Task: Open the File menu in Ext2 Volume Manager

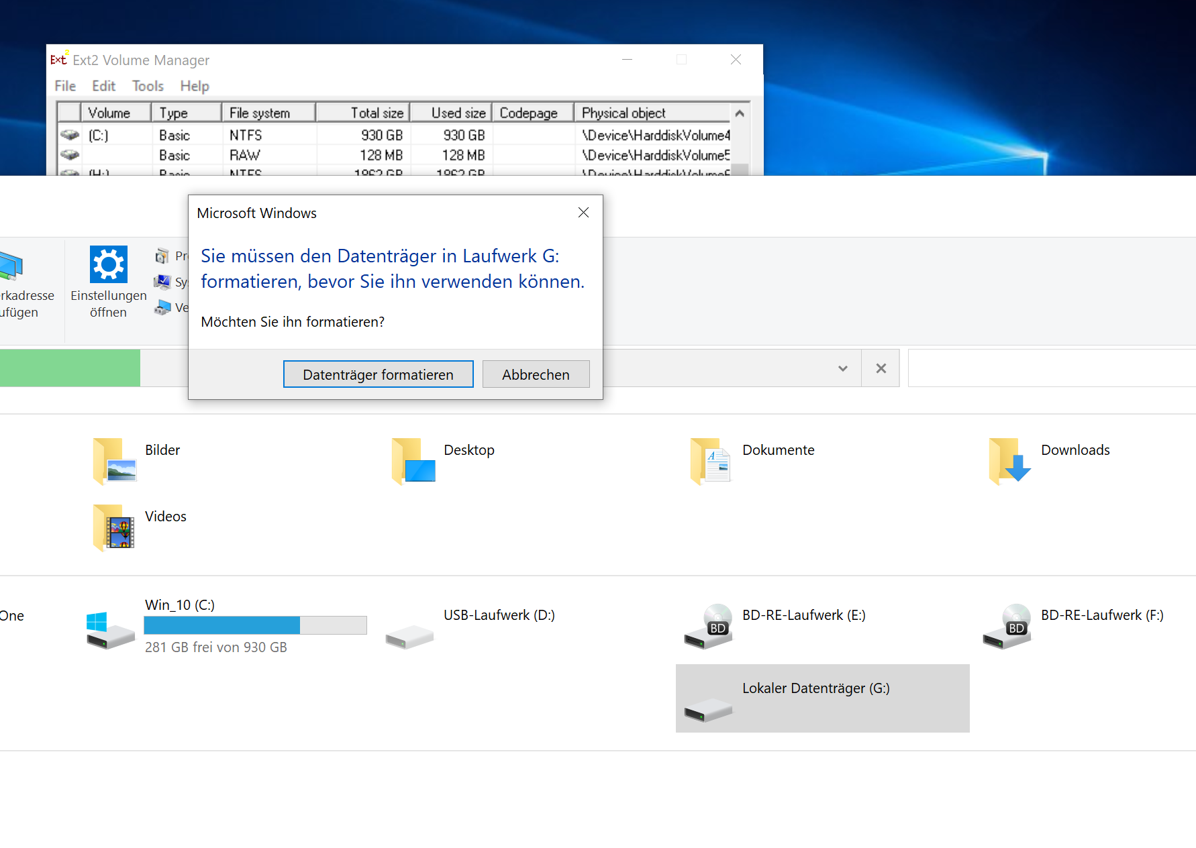Action: 65,86
